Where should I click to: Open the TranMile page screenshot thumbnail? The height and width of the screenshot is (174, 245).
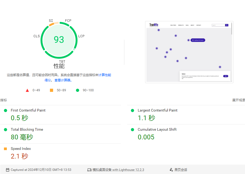pyautogui.click(x=189, y=52)
